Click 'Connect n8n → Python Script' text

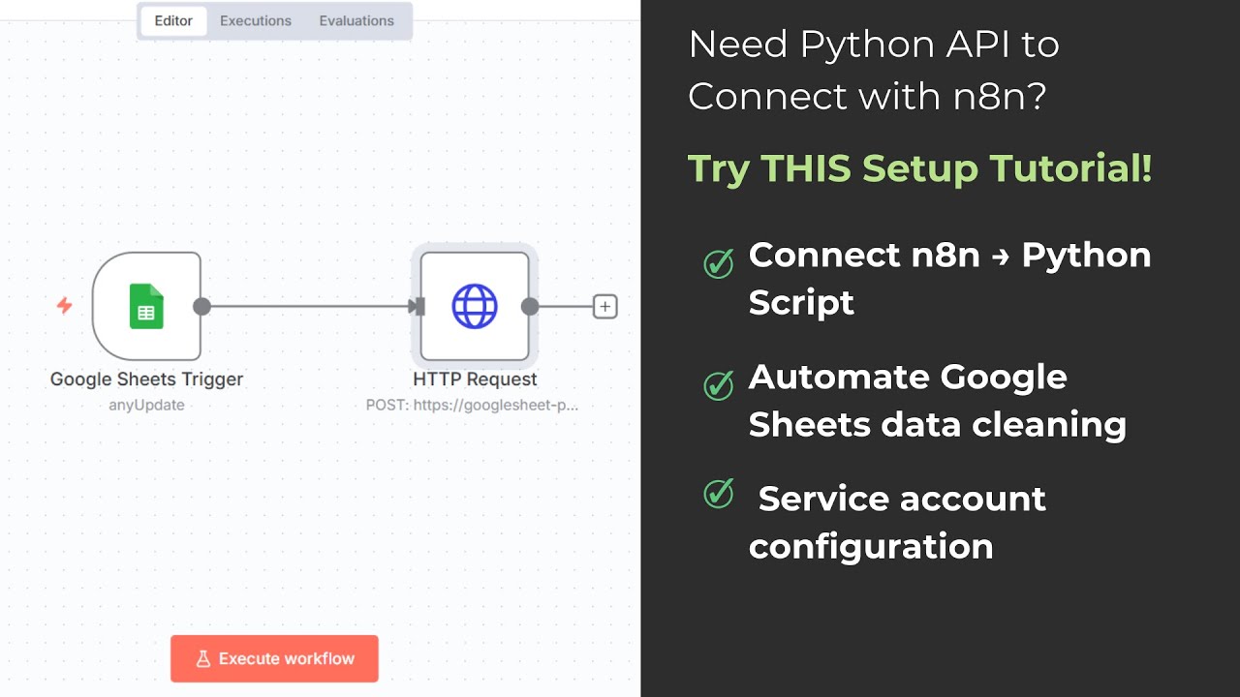point(950,279)
